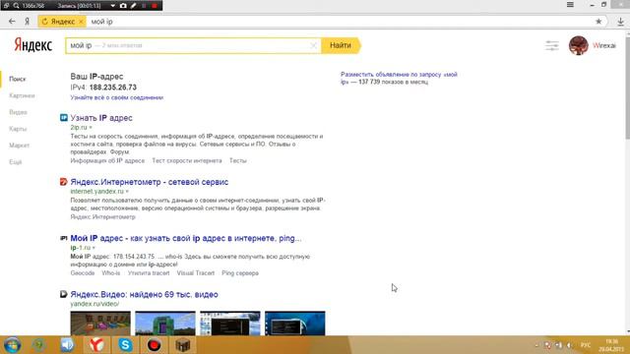Viewport: 630px width, 354px height.
Task: Click the IPv4 address 188.235.26.73
Action: (x=113, y=88)
